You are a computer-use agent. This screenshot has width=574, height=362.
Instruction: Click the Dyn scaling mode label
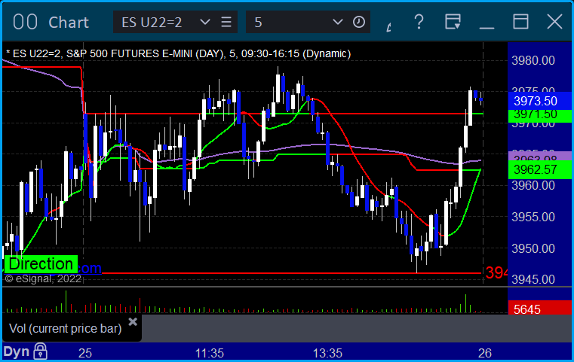tap(16, 351)
